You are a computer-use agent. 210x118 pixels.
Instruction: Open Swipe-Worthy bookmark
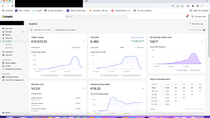(121, 11)
